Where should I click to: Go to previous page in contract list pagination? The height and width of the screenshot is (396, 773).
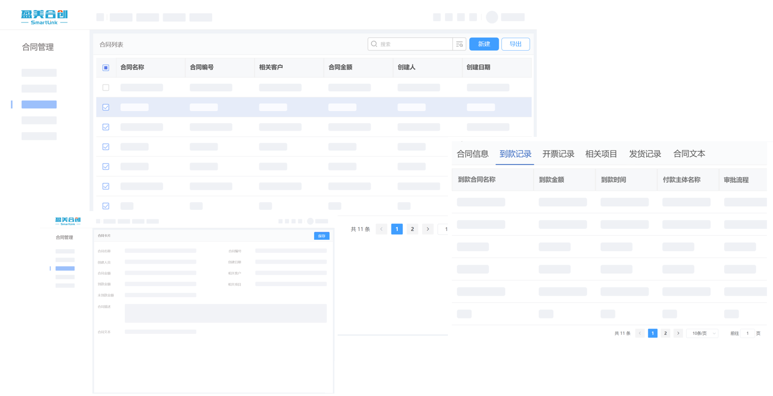click(382, 229)
